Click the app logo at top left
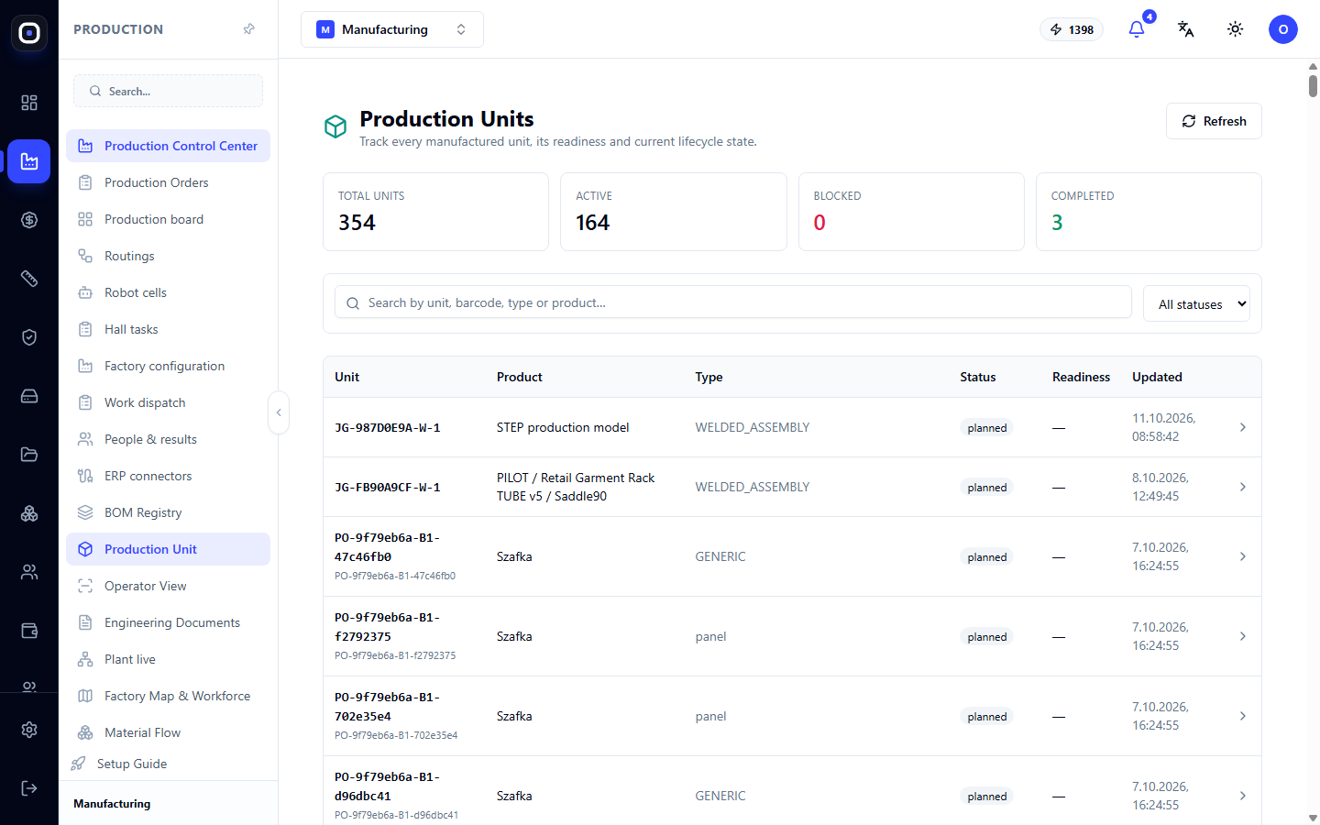 tap(29, 33)
